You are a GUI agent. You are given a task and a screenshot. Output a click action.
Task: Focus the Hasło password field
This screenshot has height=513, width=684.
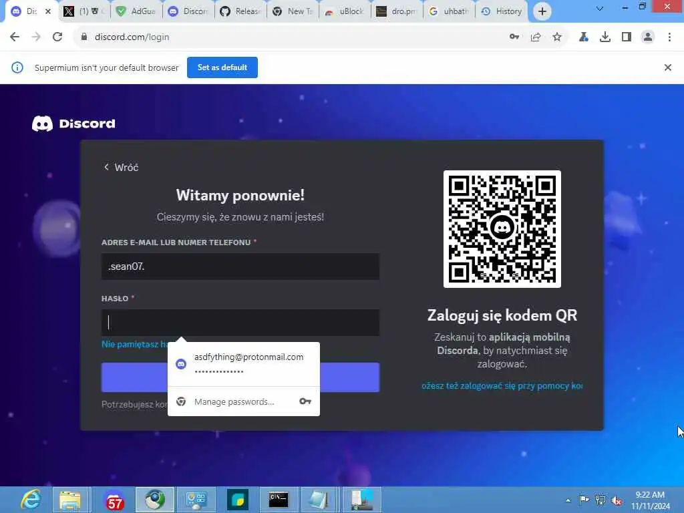coord(240,323)
